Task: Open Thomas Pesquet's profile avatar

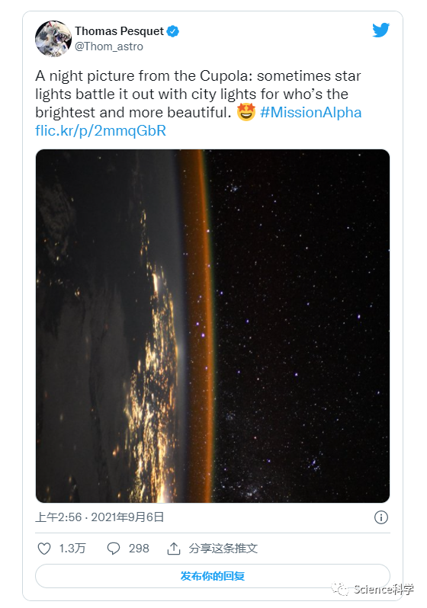Action: coord(53,39)
